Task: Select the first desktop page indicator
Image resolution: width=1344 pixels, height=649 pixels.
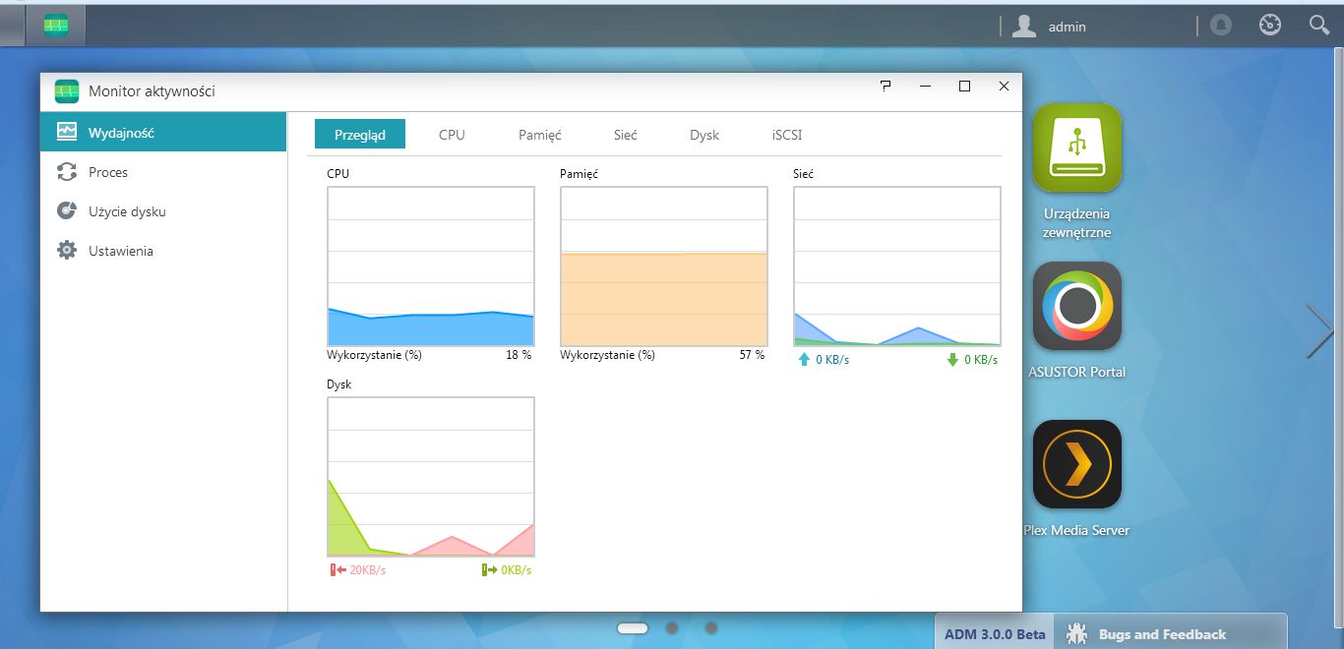Action: point(632,627)
